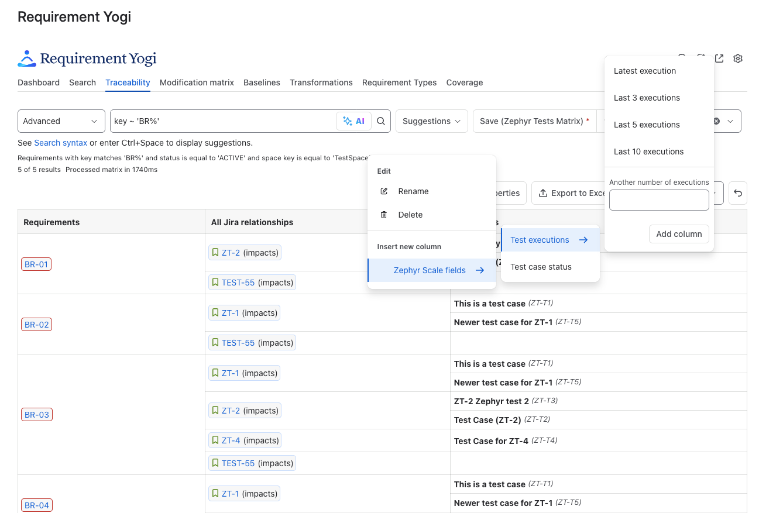This screenshot has height=513, width=759.
Task: Open the Coverage tab
Action: tap(465, 82)
